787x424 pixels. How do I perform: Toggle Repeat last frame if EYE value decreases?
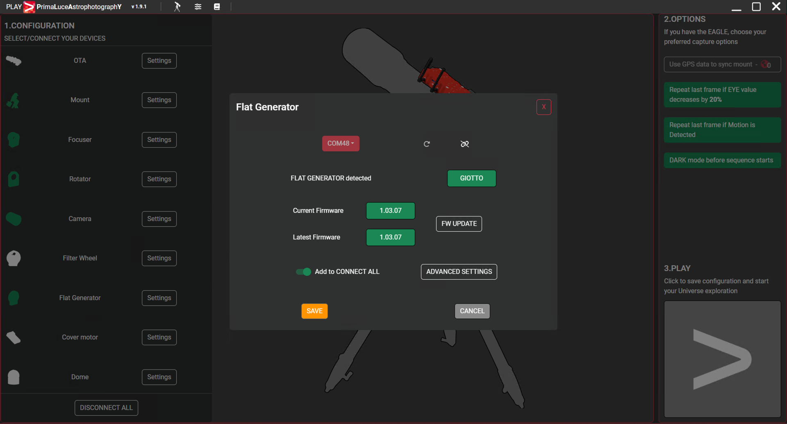(722, 95)
